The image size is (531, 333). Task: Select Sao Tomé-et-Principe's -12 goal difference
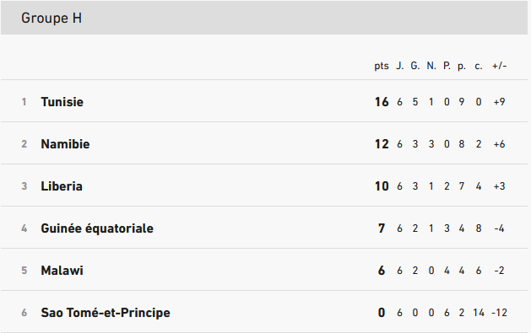pyautogui.click(x=500, y=313)
